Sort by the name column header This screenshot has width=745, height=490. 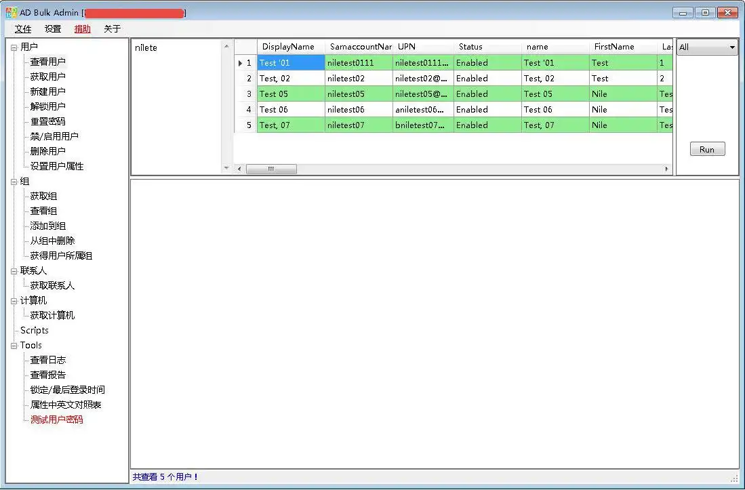pyautogui.click(x=555, y=47)
